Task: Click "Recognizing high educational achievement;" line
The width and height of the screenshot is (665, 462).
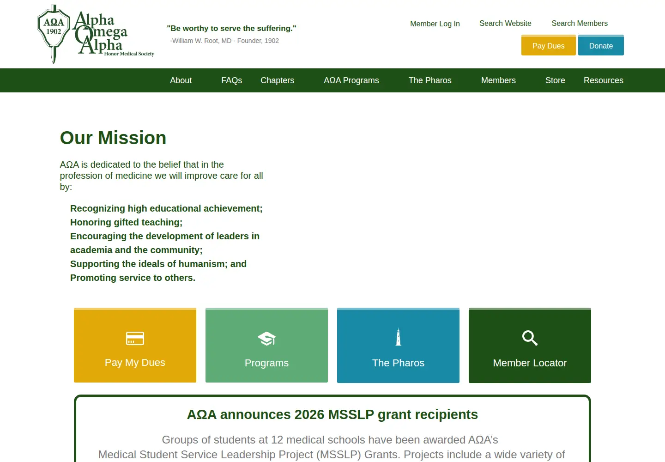Action: pos(166,208)
